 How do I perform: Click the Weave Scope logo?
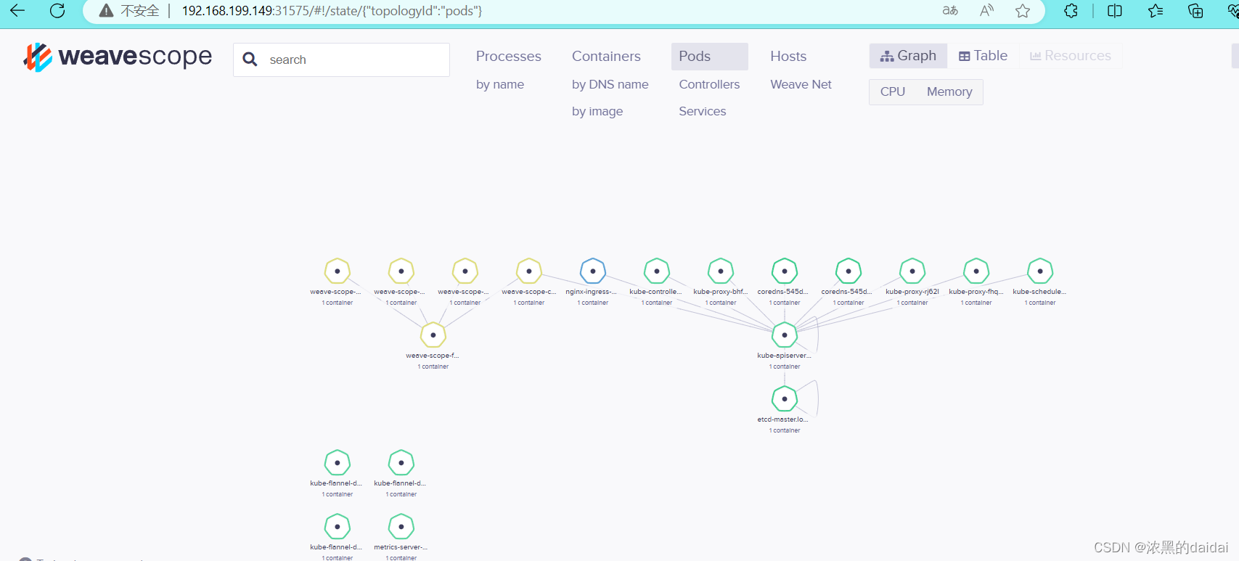118,57
